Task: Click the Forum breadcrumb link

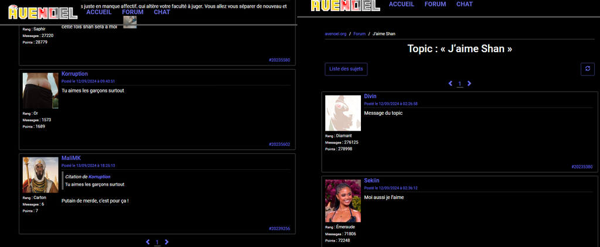Action: click(359, 34)
